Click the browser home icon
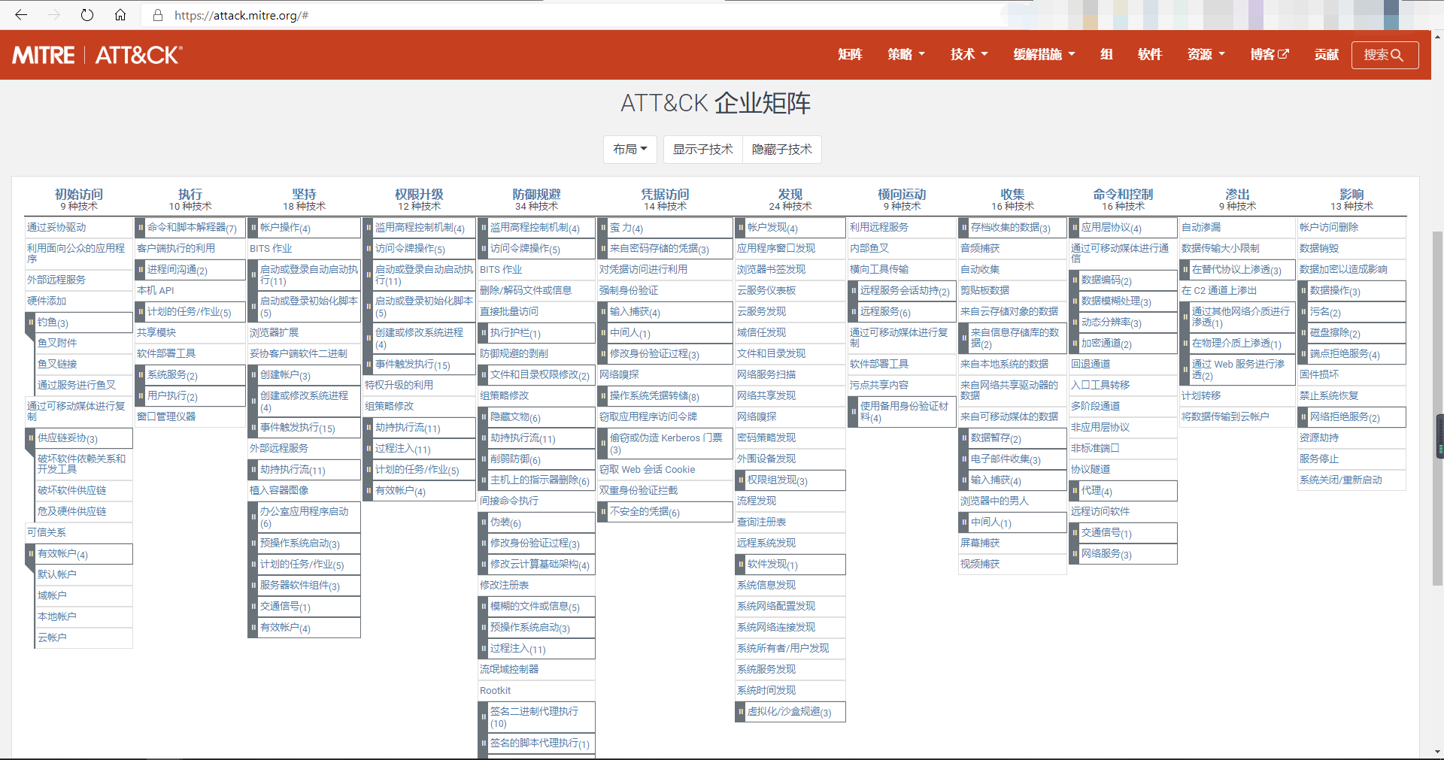 [120, 15]
